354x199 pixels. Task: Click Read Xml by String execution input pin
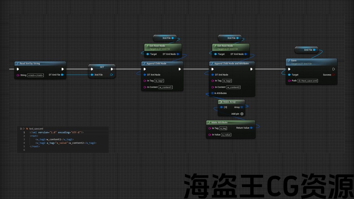tap(18, 69)
